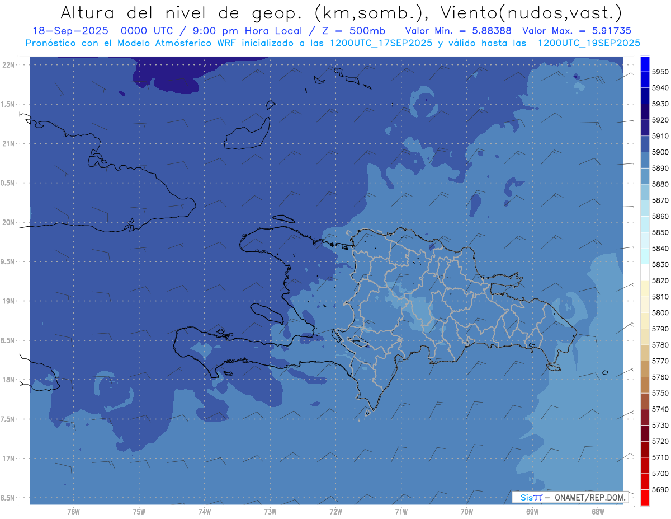Screen dimensions: 671x519
Task: Click the '5940' colorbar label
Action: coord(660,88)
